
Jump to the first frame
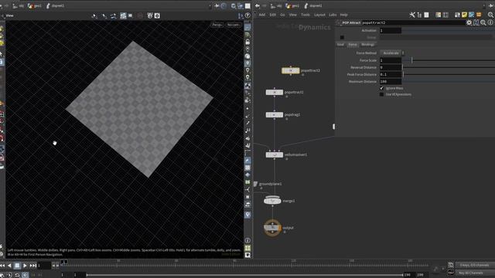(x=2, y=266)
